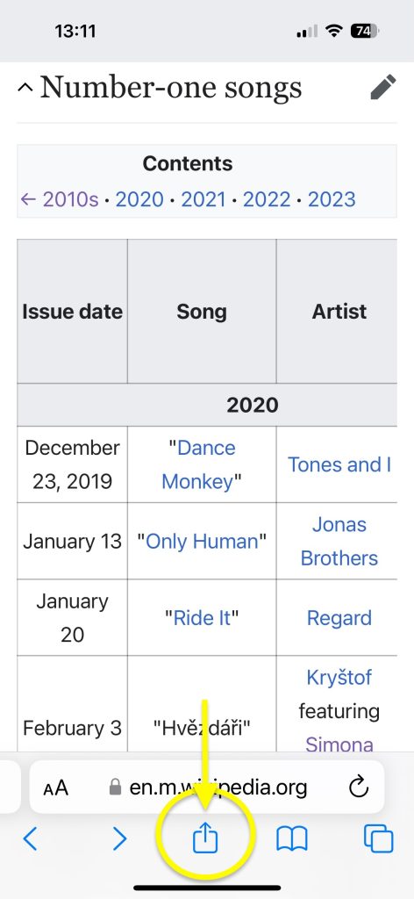
Task: Open the Jonas Brothers artist link
Action: (x=339, y=541)
